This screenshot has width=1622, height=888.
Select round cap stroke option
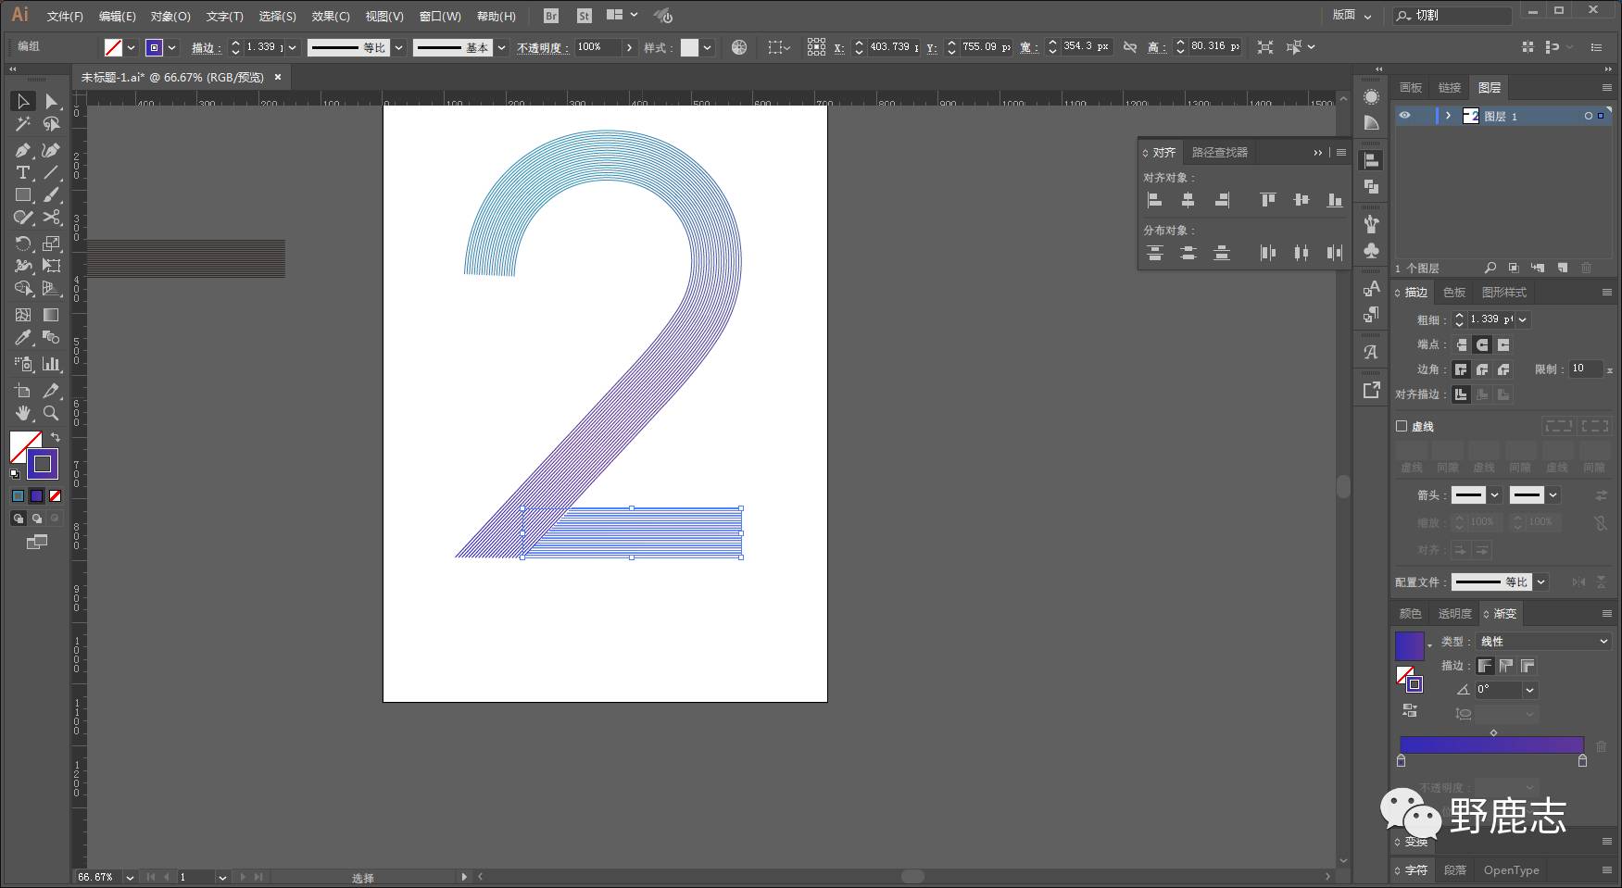(1482, 344)
